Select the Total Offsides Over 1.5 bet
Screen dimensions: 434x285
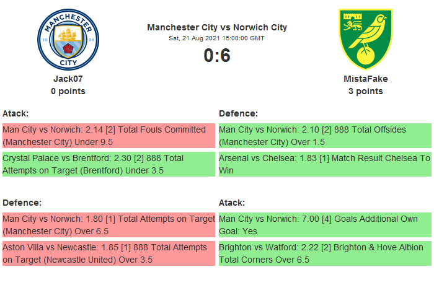[x=324, y=135]
